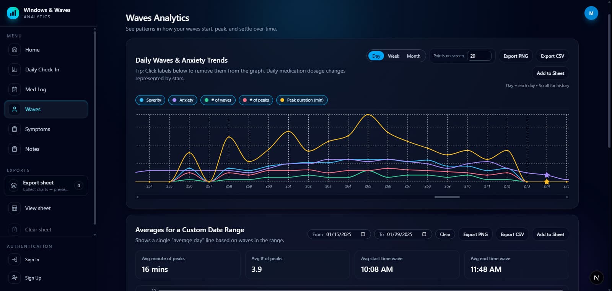Export averages chart as PNG

tap(475, 234)
